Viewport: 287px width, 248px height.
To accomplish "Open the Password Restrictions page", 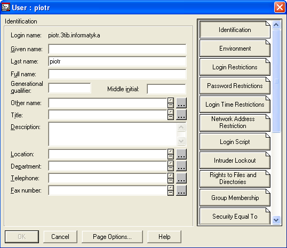I will click(x=235, y=86).
